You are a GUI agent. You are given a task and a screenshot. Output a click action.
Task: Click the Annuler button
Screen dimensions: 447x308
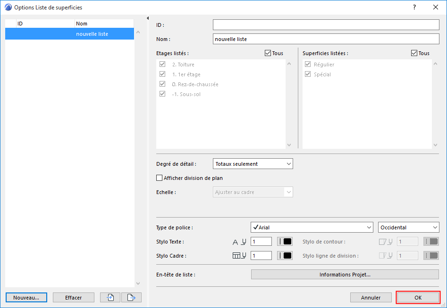point(371,298)
